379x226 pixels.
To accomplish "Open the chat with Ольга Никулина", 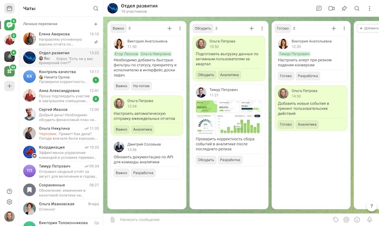I will pyautogui.click(x=61, y=133).
